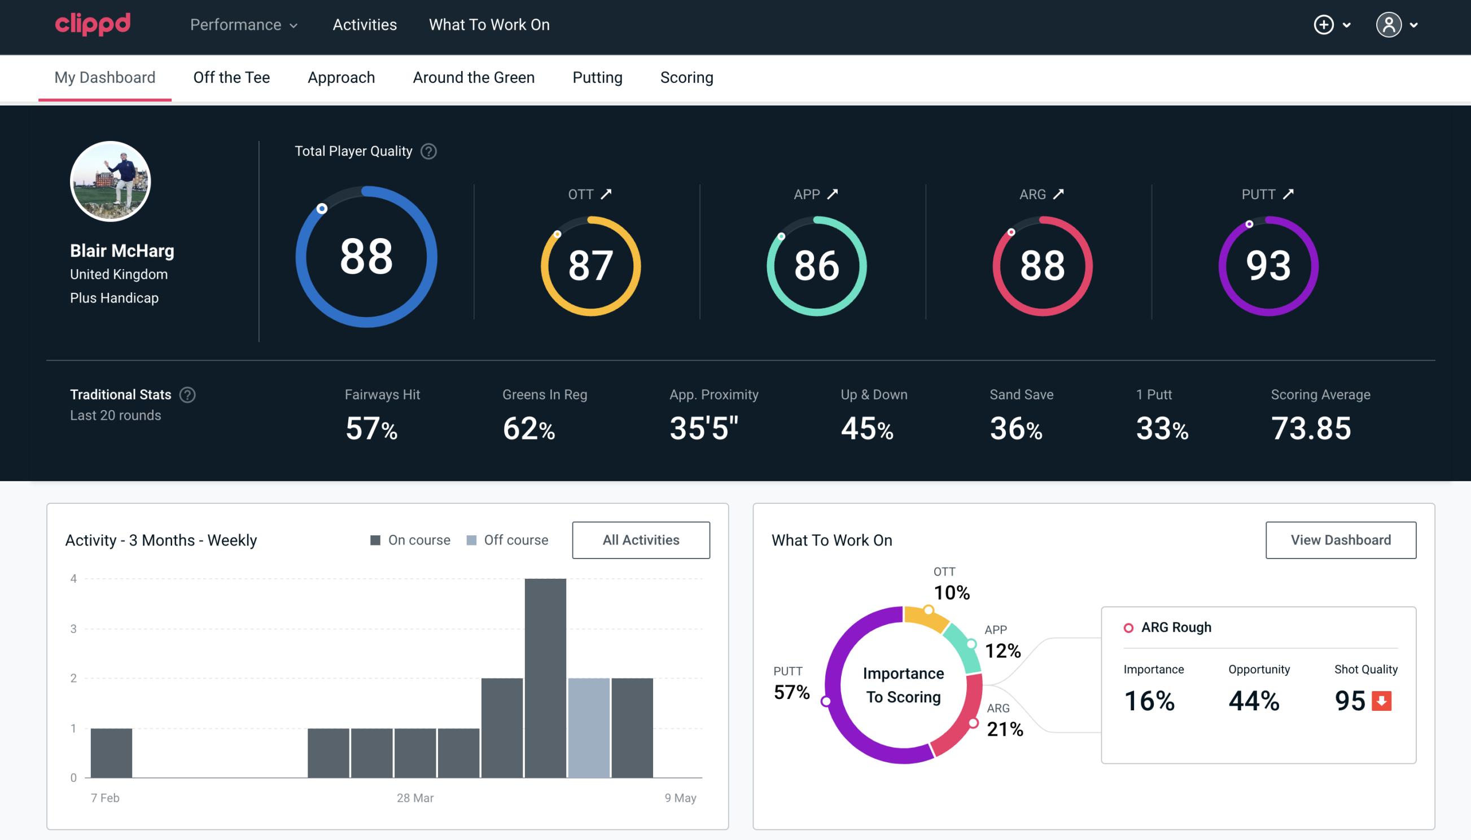Select the Around the Green menu item
1471x840 pixels.
[x=474, y=77]
